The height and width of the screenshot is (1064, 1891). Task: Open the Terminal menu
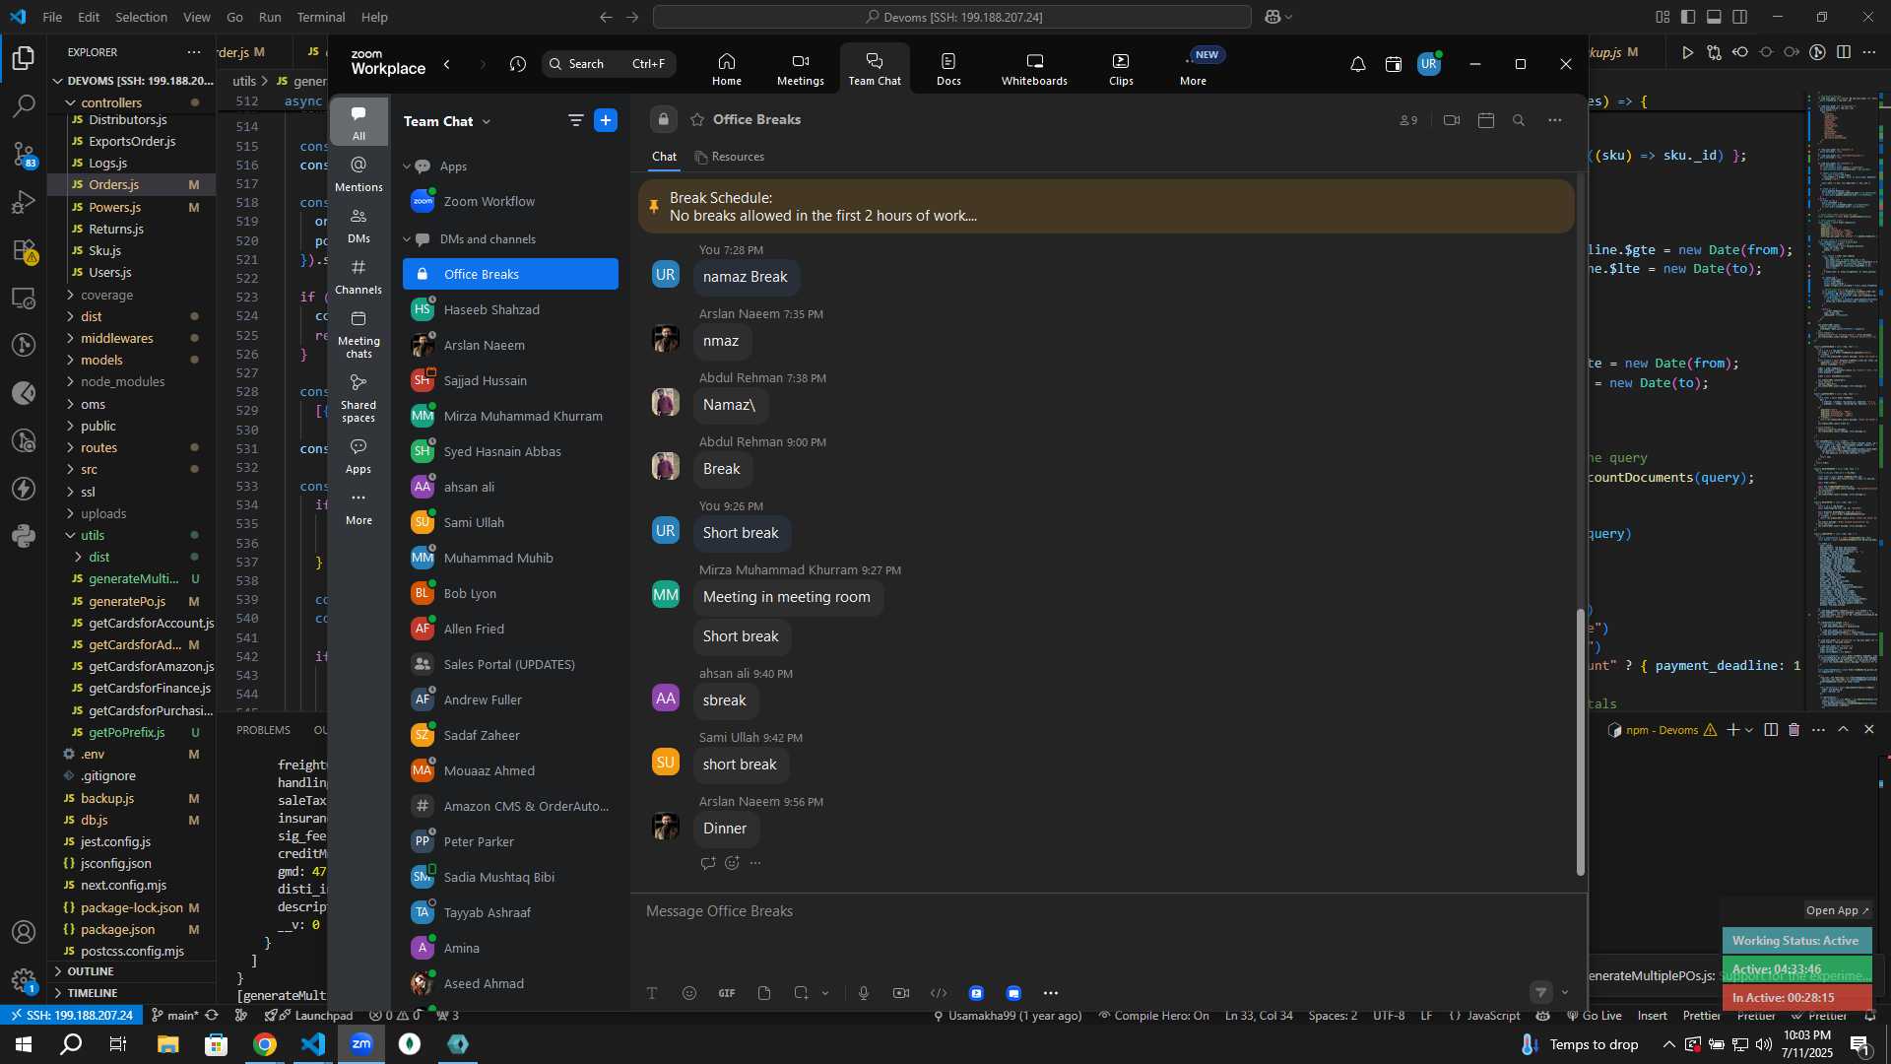pos(321,17)
